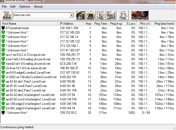The width and height of the screenshot is (176, 130).
Task: Start Ping with toolbar icon
Action: pos(101,15)
